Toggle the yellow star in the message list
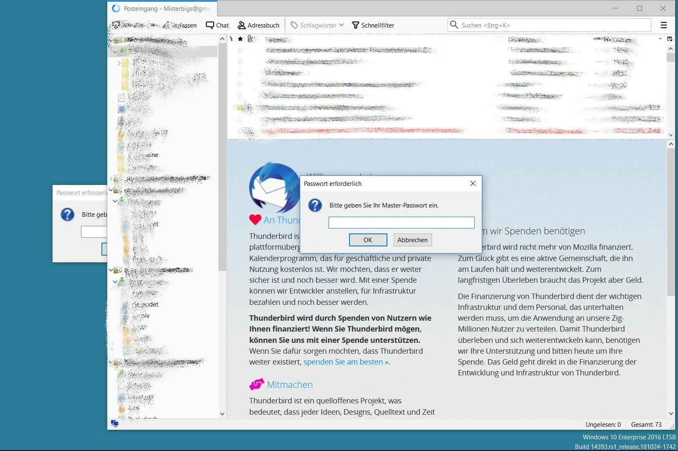 coord(240,108)
